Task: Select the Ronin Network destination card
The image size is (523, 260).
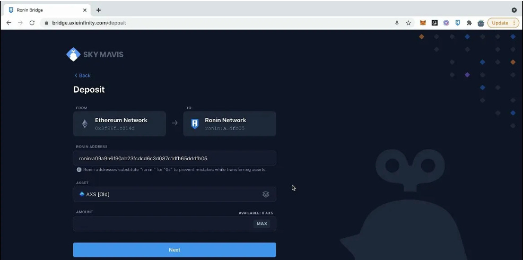Action: click(230, 124)
